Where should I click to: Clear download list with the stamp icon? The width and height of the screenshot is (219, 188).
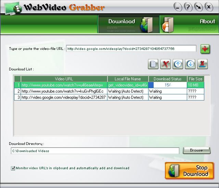[203, 64]
